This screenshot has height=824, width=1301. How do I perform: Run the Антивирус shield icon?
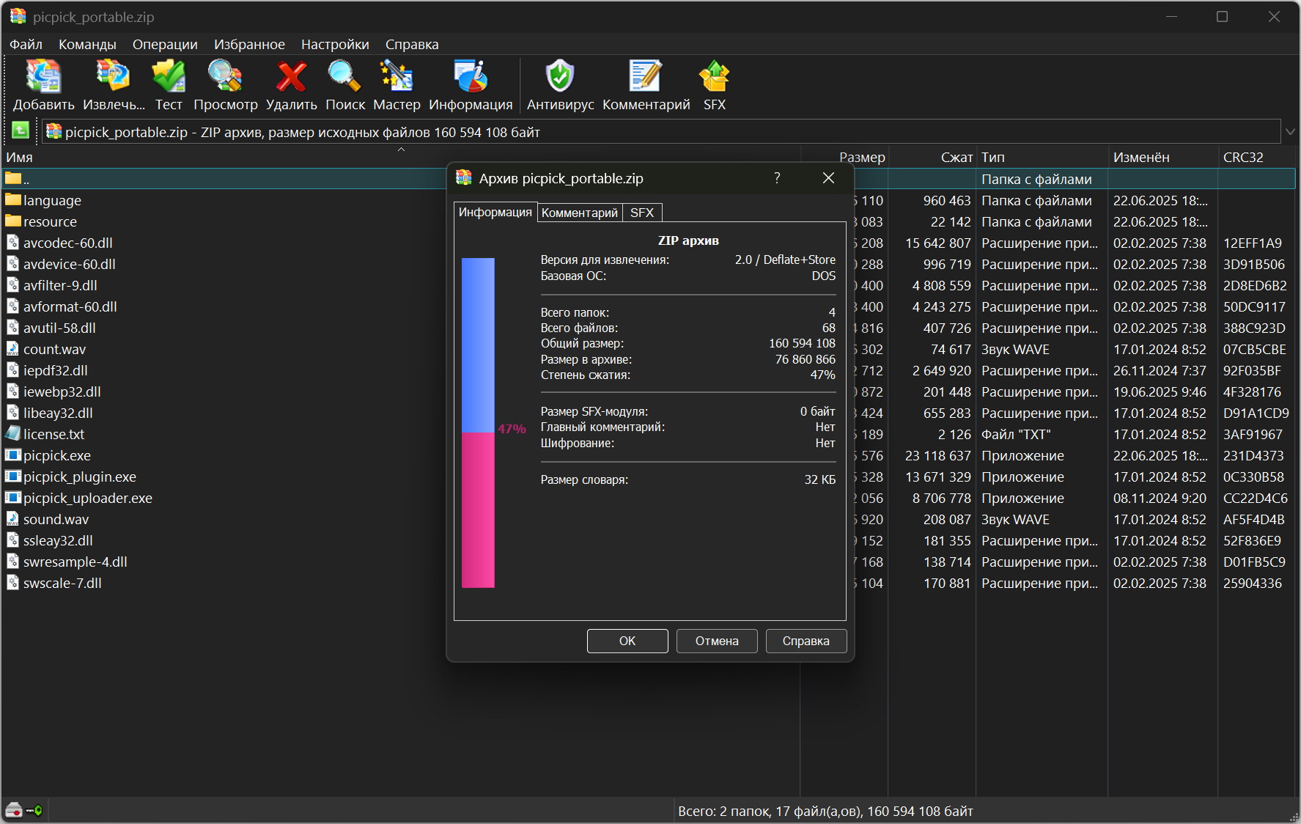pyautogui.click(x=560, y=76)
